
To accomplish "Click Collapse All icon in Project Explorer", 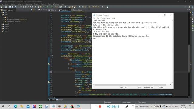I will pyautogui.click(x=32, y=10).
